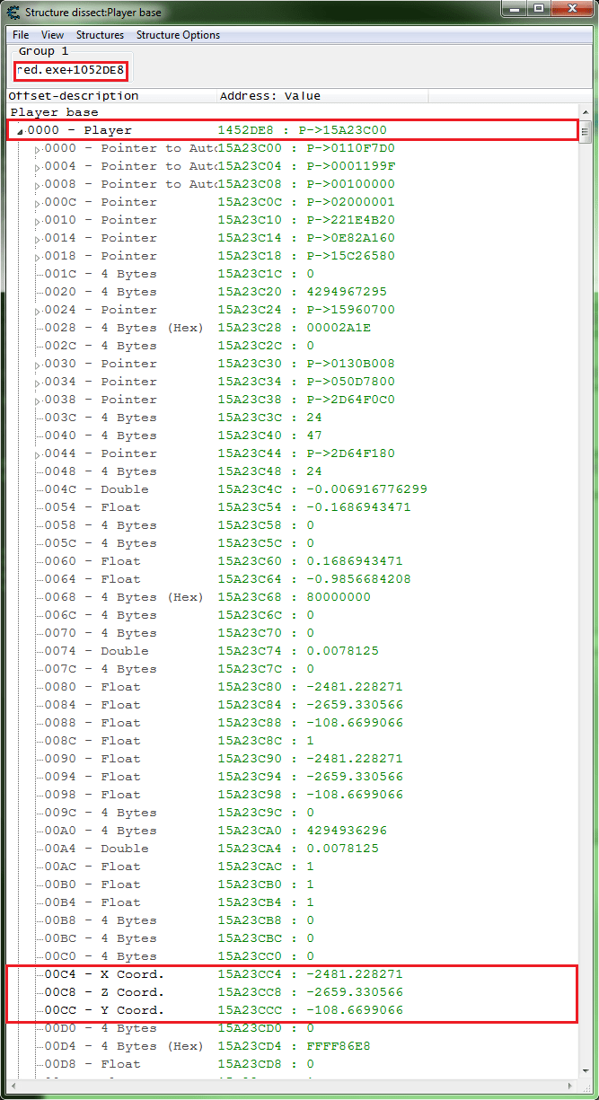The width and height of the screenshot is (599, 1100).
Task: Open the File menu
Action: 21,35
